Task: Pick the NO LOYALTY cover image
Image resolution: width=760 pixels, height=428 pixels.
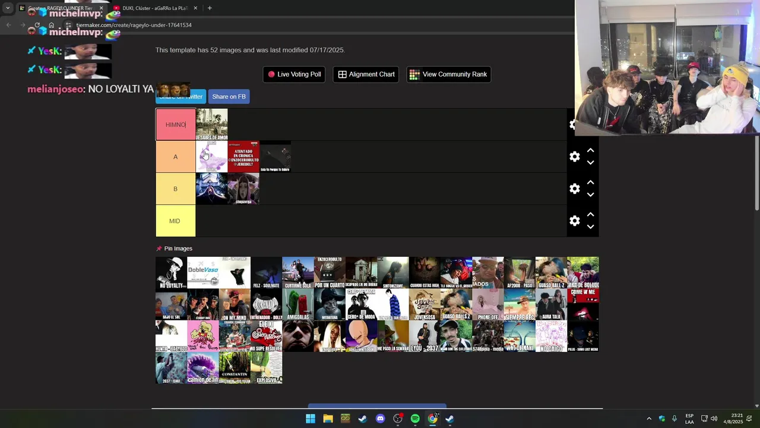Action: point(171,273)
